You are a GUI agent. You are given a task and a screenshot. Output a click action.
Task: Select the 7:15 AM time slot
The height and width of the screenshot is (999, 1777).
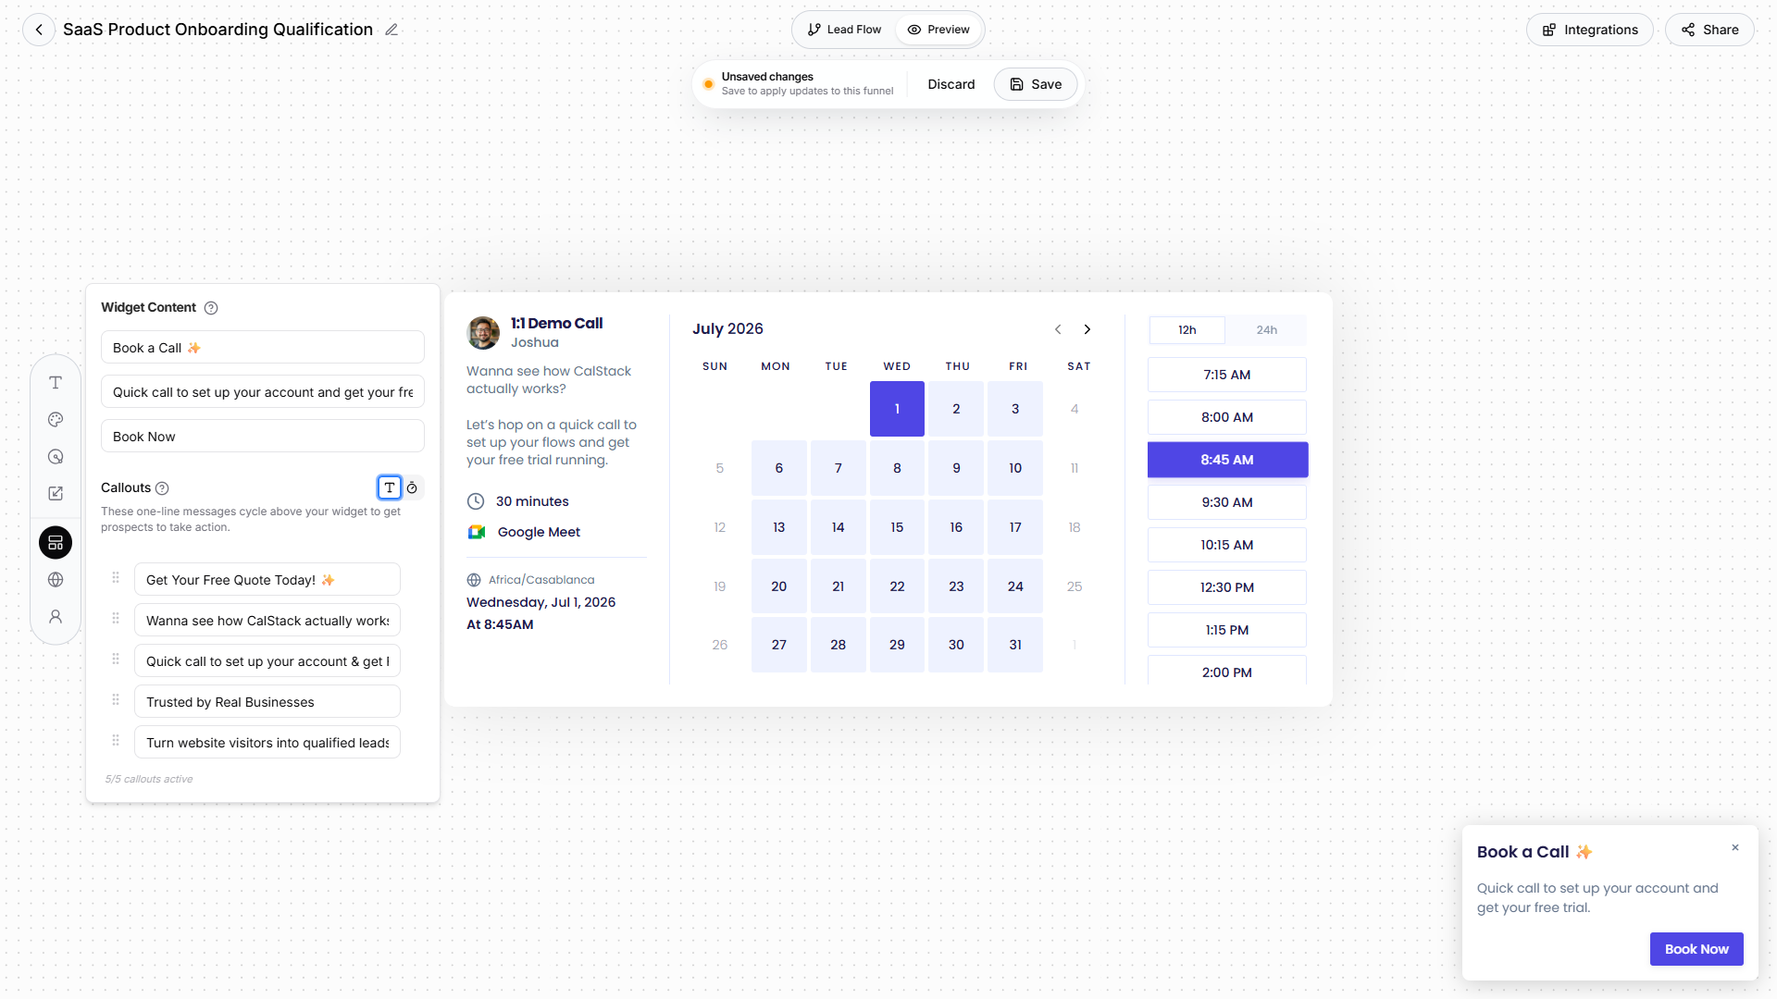[x=1227, y=375]
